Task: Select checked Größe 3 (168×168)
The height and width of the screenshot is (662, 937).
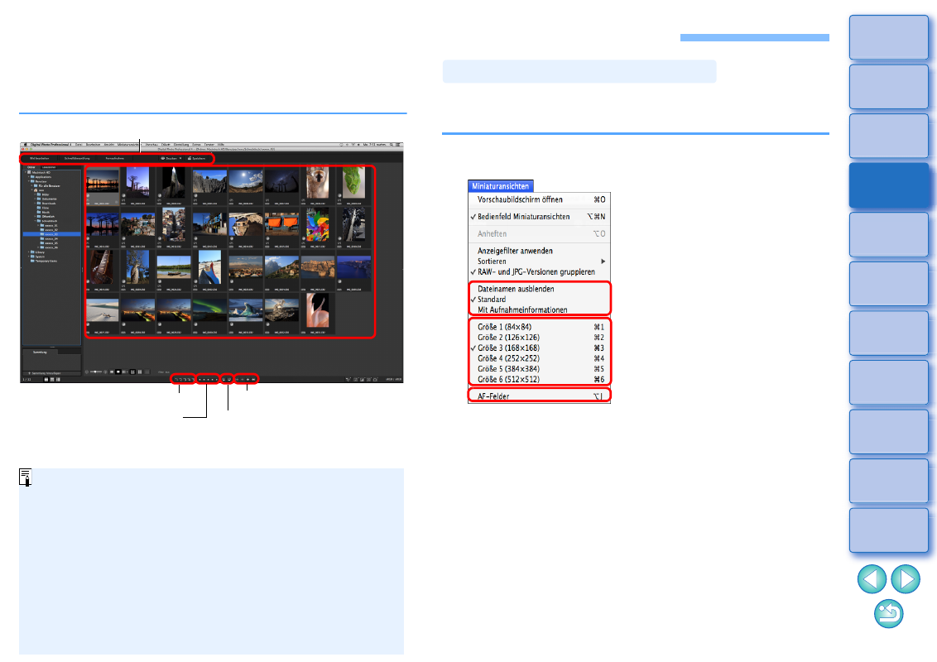Action: click(539, 348)
